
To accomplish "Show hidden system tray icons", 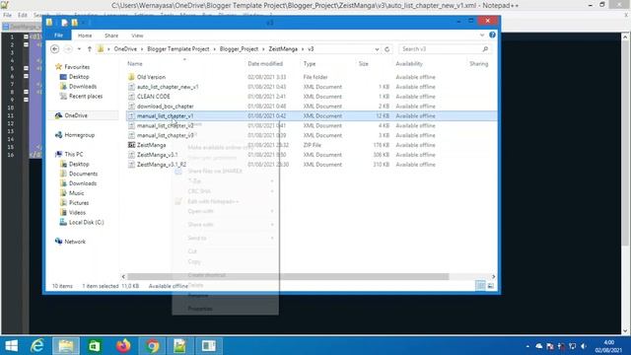I will click(x=527, y=346).
